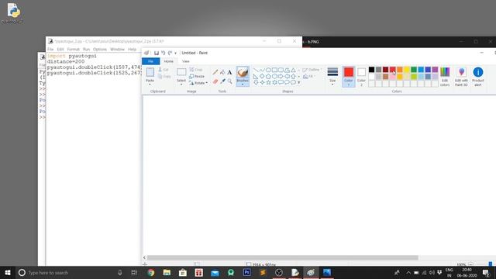496x279 pixels.
Task: Open the Rotate dropdown menu
Action: point(198,83)
